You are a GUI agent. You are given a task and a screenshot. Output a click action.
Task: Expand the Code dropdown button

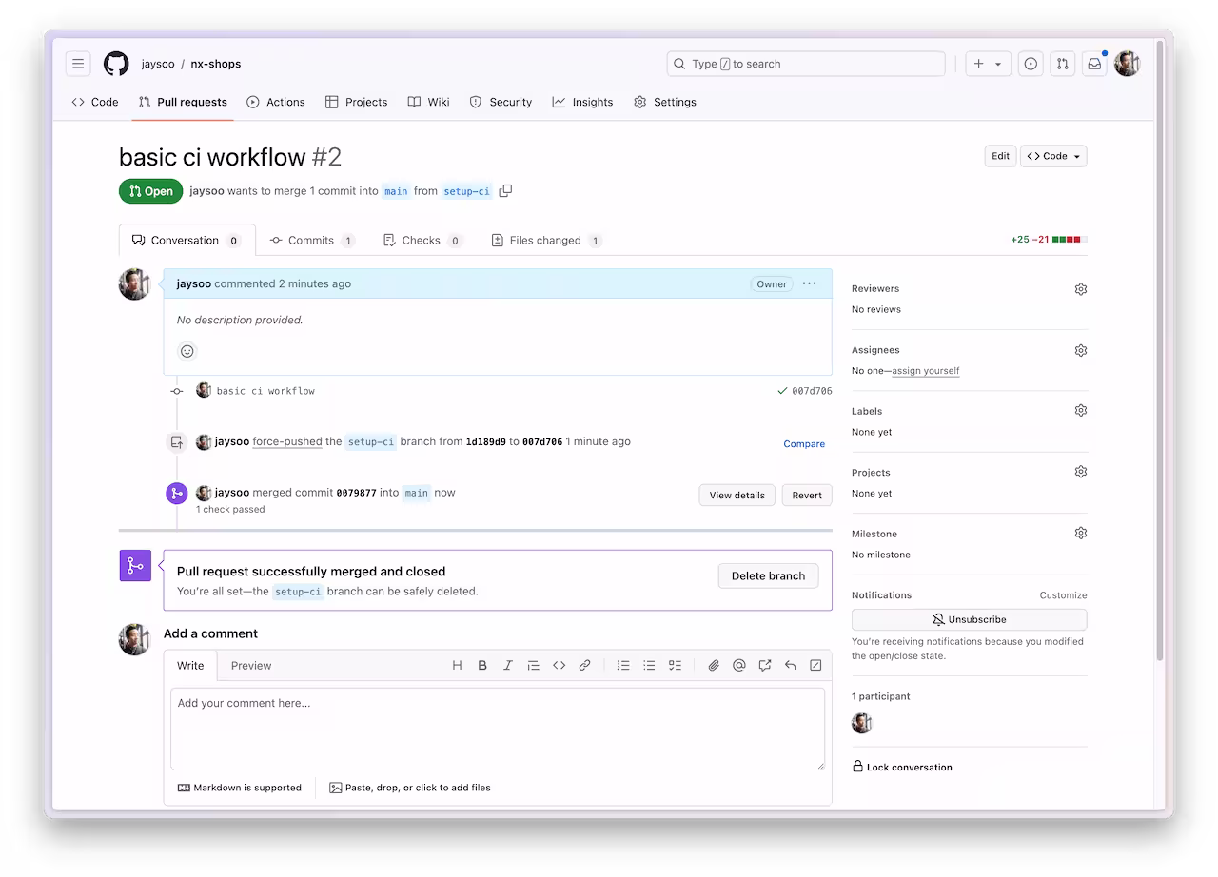pos(1053,156)
